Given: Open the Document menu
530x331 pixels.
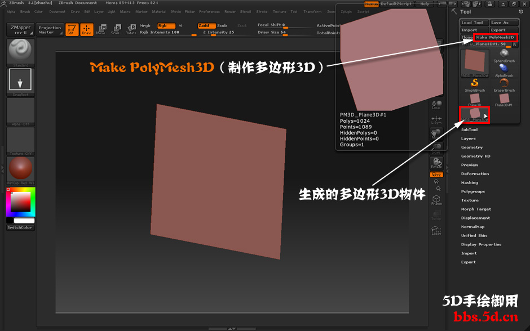Looking at the screenshot, I should coord(57,11).
